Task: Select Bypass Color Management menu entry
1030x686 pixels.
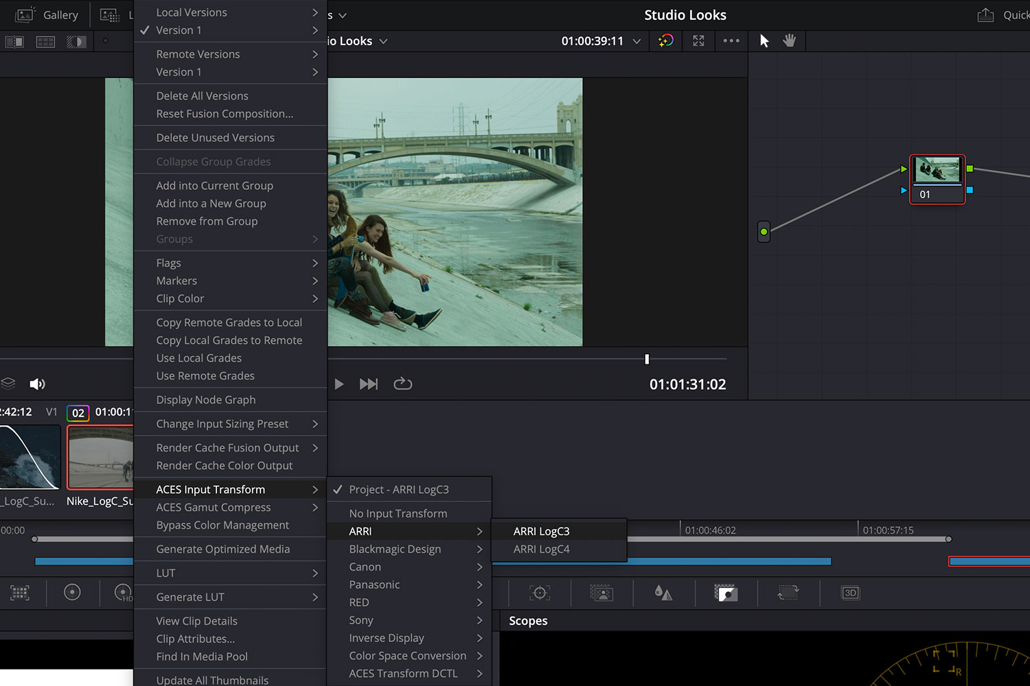Action: point(222,525)
